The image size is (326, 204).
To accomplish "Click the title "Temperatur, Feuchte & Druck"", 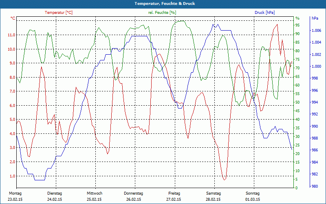I will point(165,4).
